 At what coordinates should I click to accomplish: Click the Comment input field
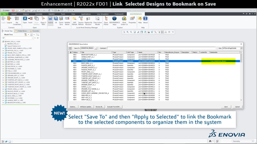161,48
